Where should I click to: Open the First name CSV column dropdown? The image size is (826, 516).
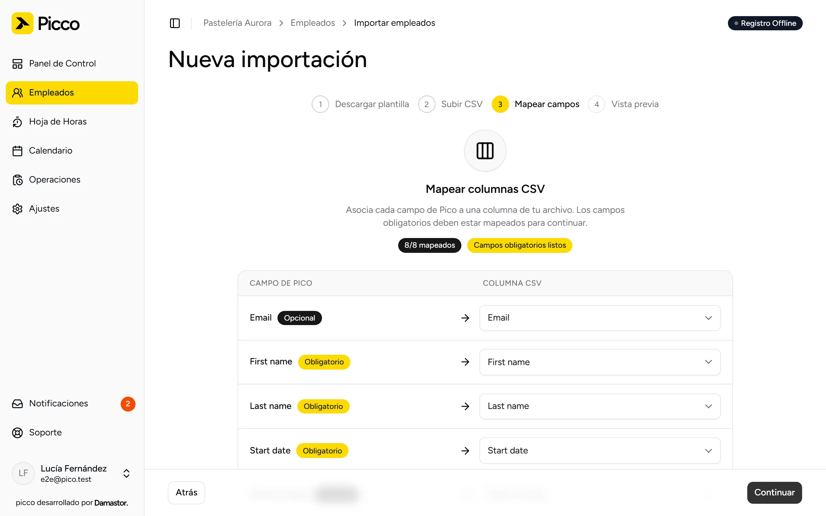[x=600, y=362]
